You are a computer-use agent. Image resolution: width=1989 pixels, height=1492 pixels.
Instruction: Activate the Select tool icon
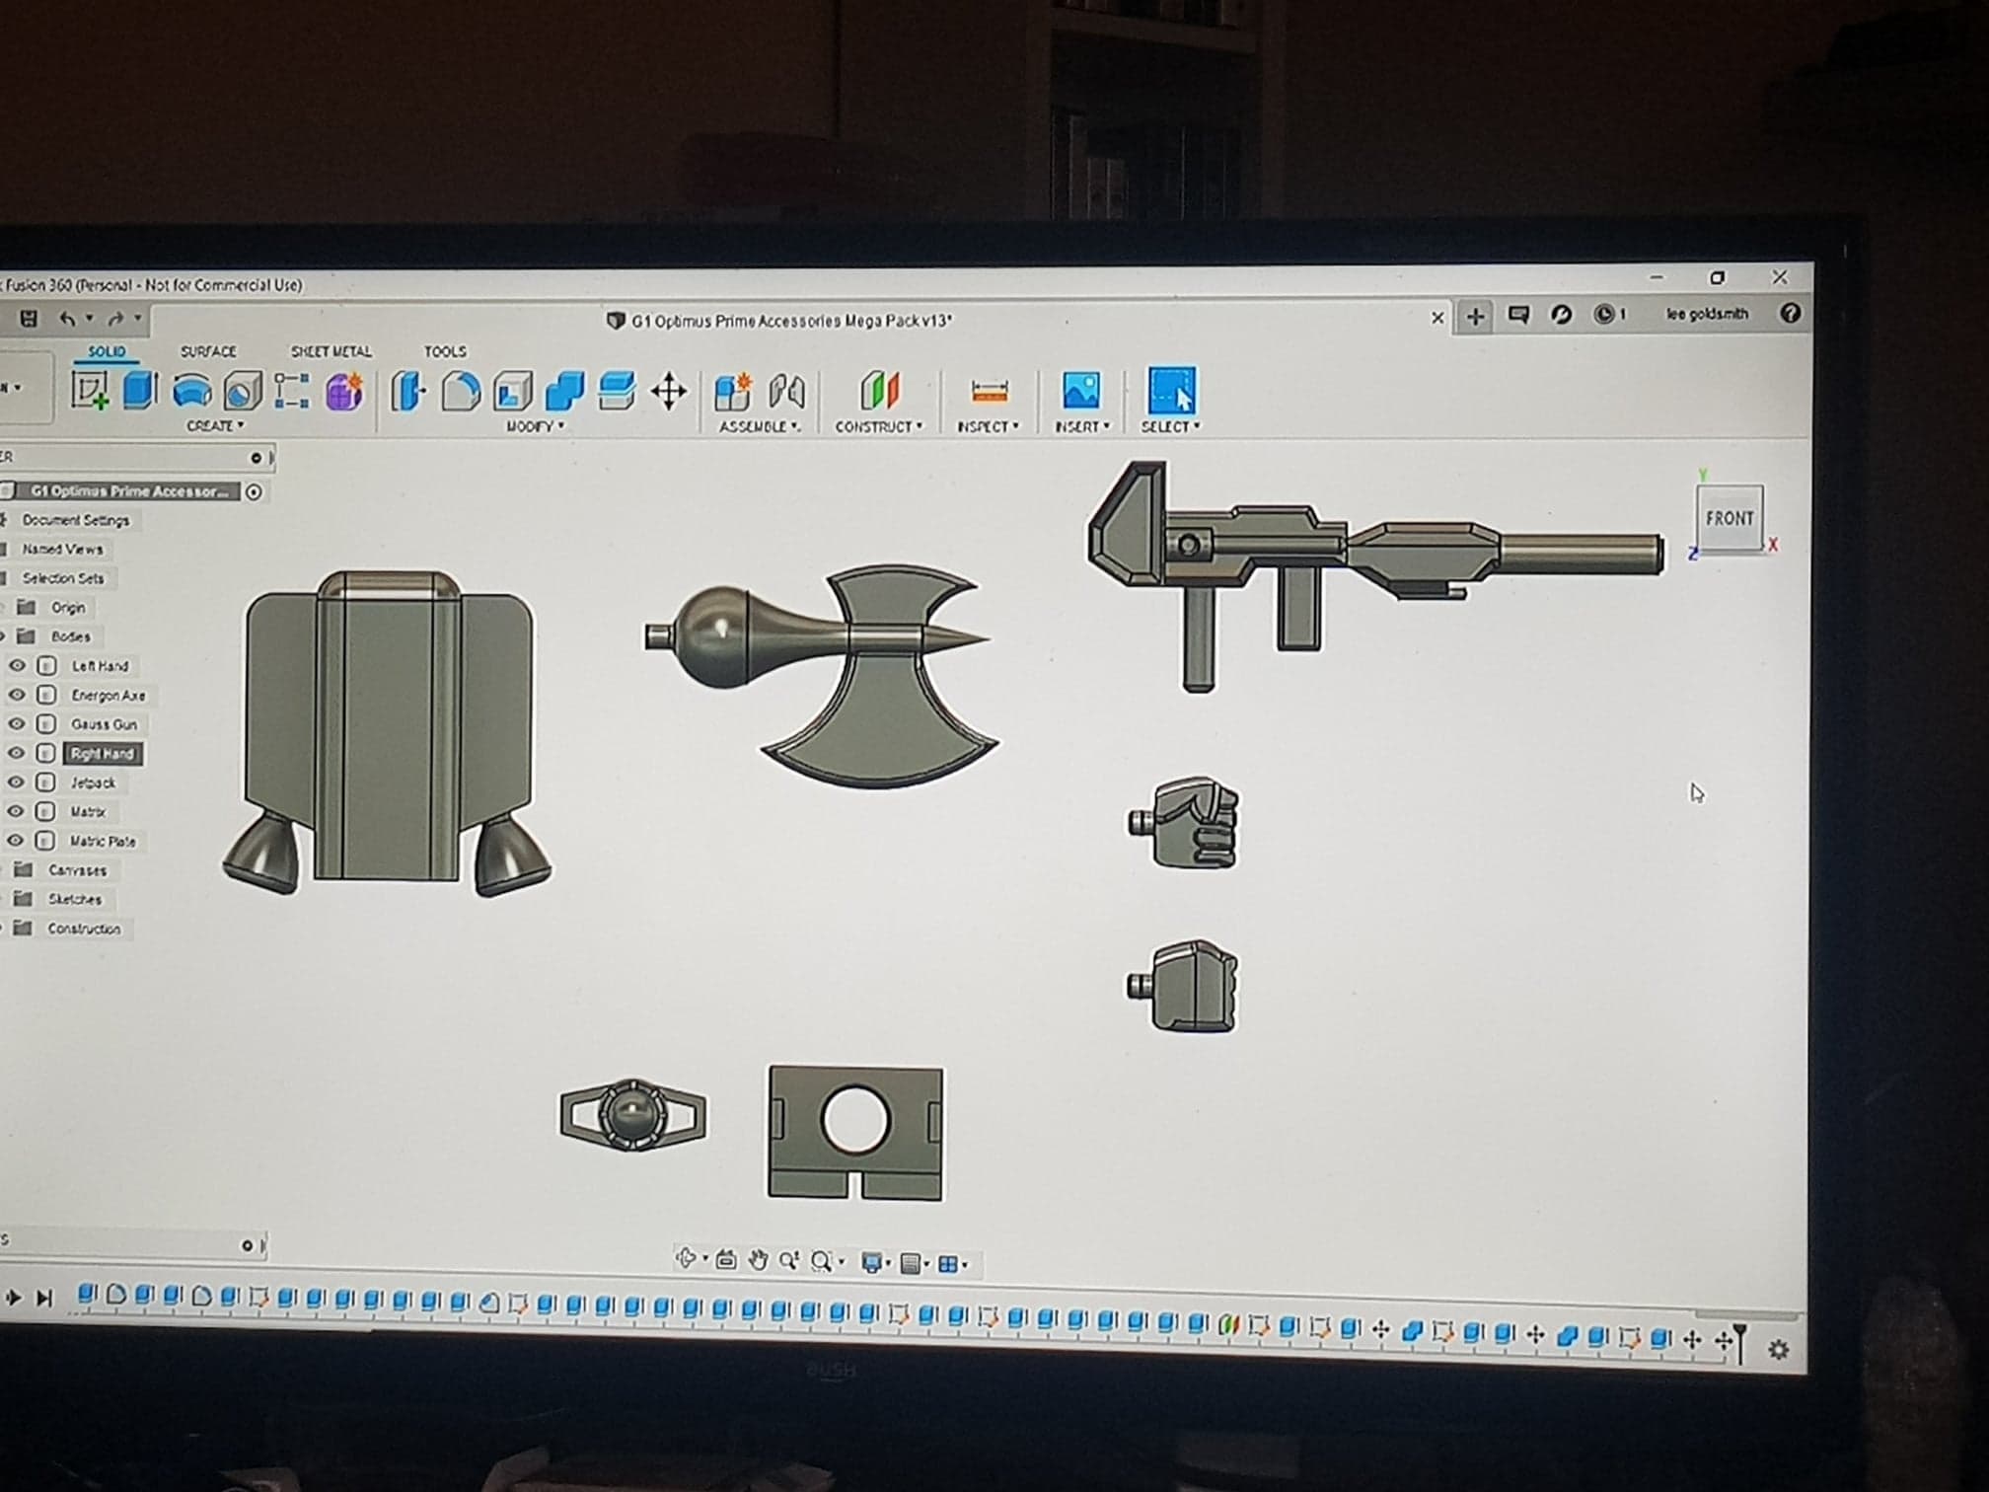pyautogui.click(x=1172, y=391)
